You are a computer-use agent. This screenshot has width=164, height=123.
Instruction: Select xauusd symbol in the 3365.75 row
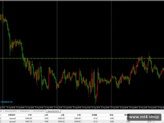click(12, 121)
